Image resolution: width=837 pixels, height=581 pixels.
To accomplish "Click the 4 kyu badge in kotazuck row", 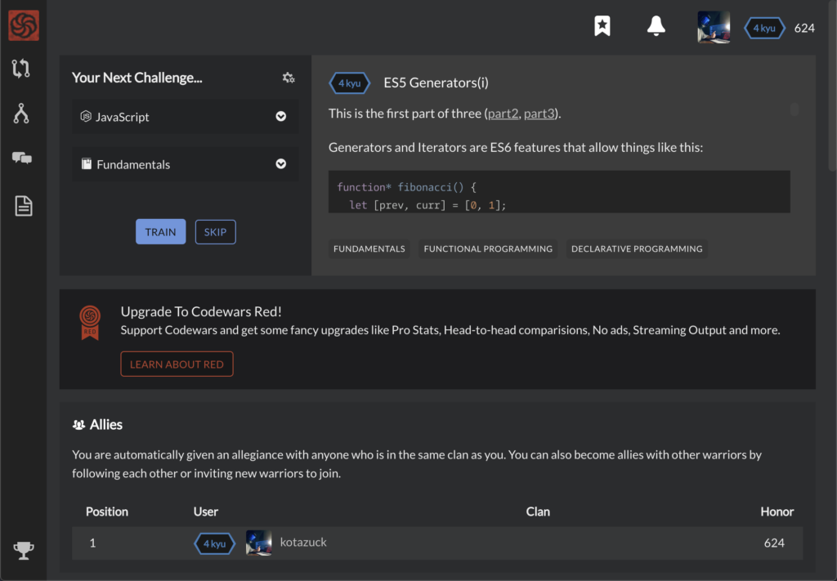I will 215,543.
